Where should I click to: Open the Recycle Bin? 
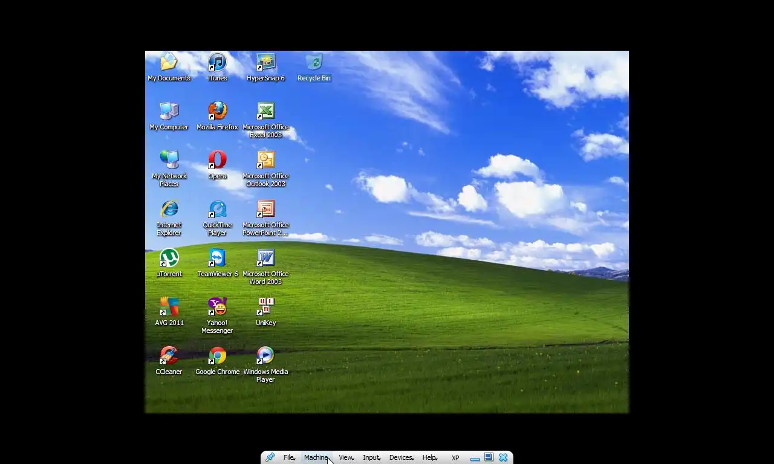(x=314, y=67)
